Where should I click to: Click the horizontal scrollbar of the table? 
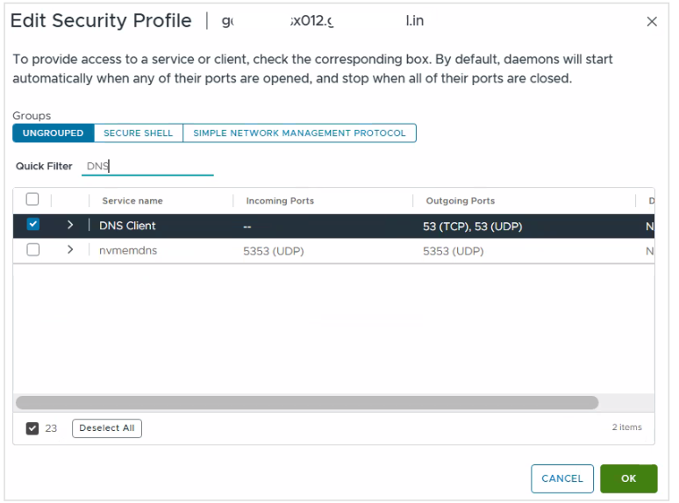click(x=307, y=402)
